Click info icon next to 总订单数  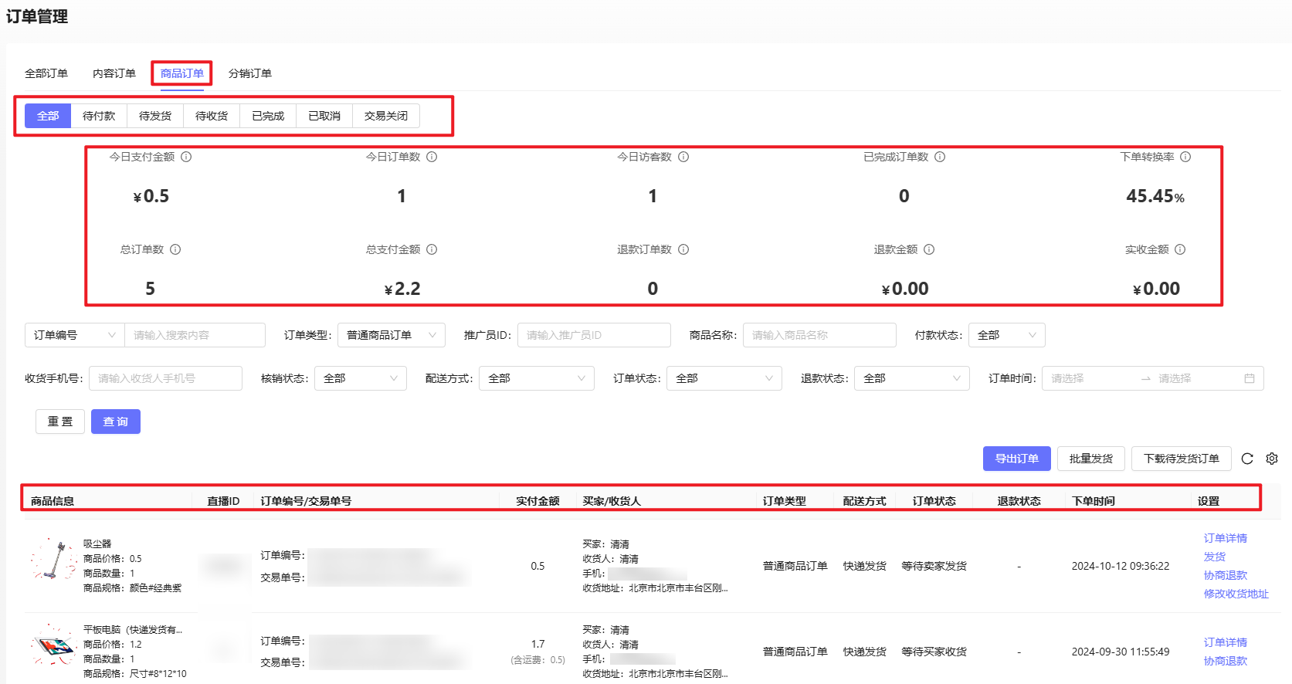(x=175, y=249)
